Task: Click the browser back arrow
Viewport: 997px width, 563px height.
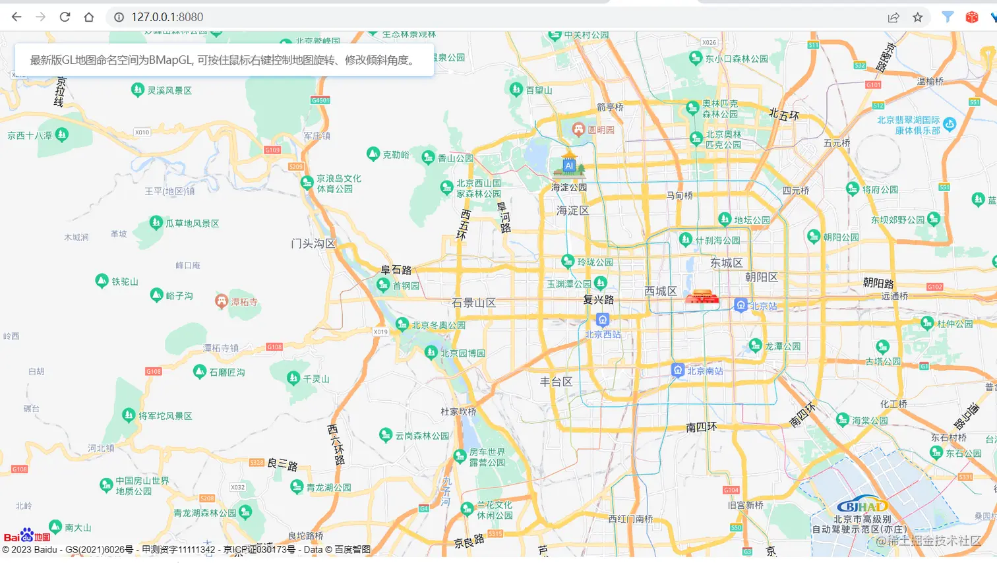Action: [x=16, y=17]
